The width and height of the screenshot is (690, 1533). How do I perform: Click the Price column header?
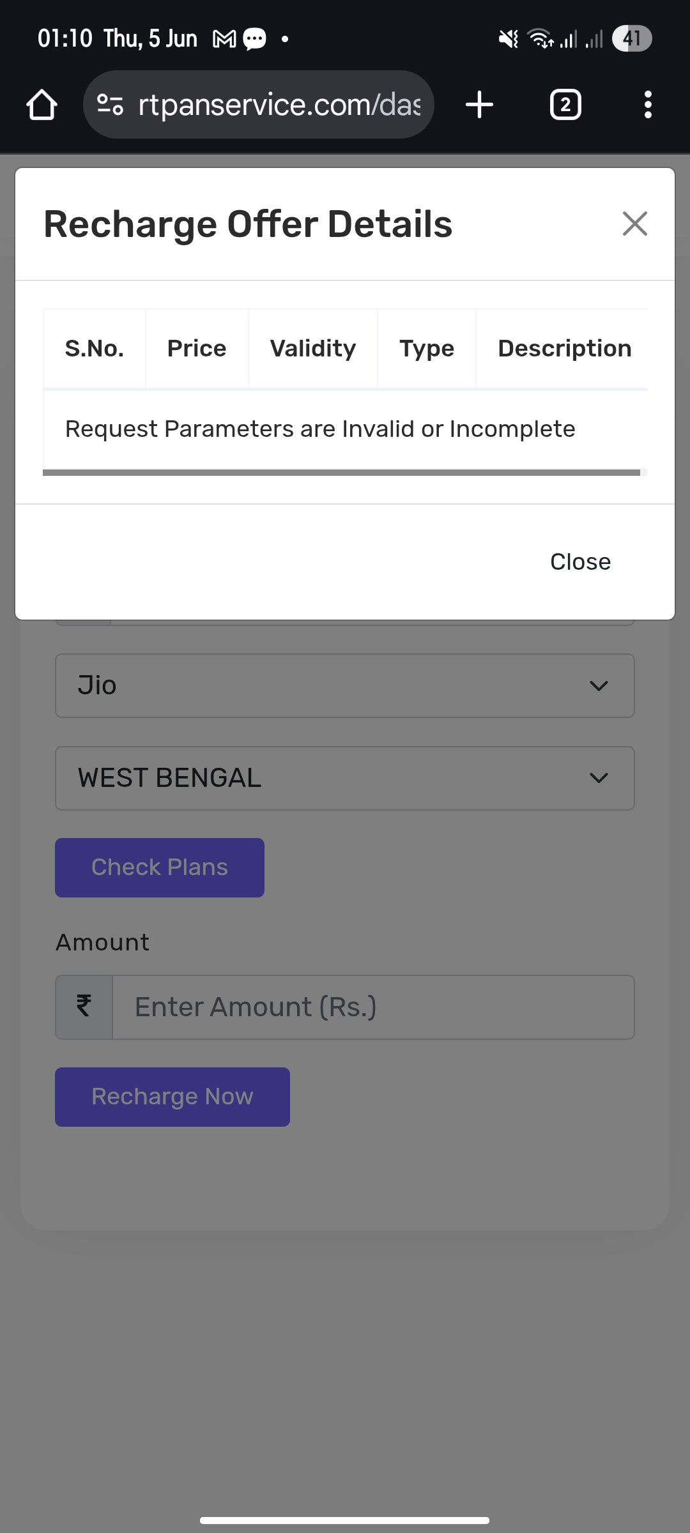click(x=197, y=349)
